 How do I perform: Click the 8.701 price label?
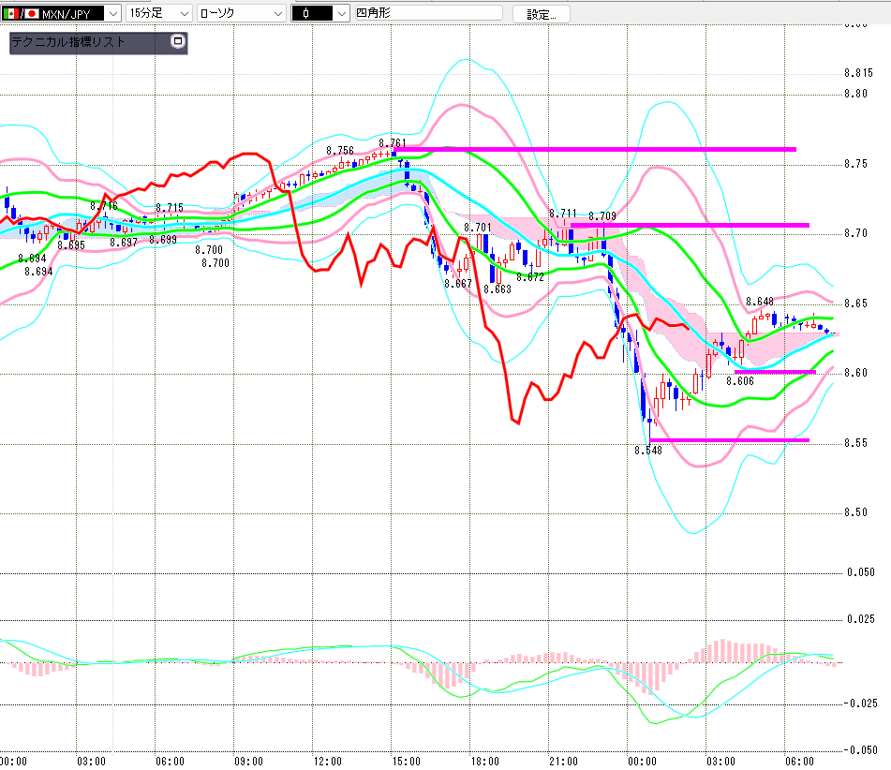[x=477, y=228]
